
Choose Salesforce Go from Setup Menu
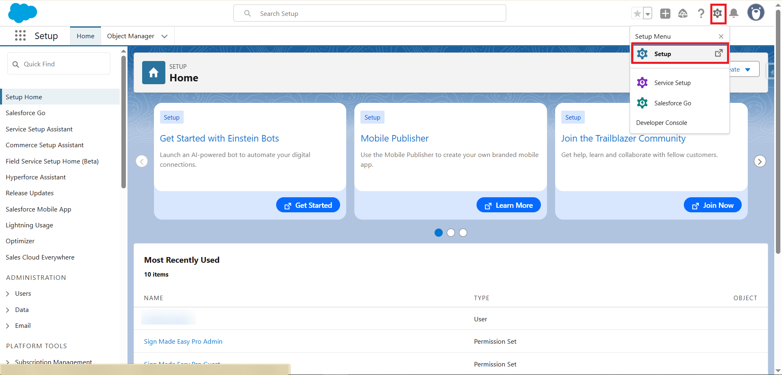[680, 103]
